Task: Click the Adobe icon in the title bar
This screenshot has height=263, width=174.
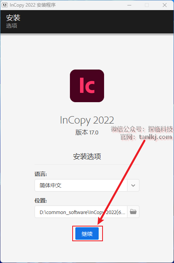Action: 5,5
